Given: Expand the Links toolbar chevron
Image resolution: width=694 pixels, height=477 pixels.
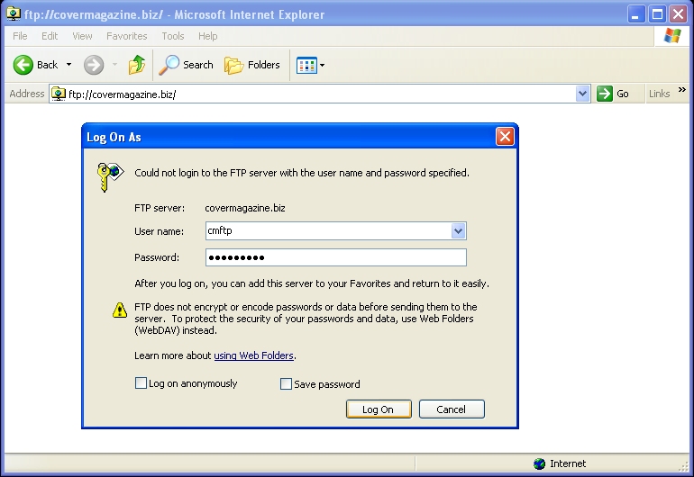Looking at the screenshot, I should [x=682, y=90].
